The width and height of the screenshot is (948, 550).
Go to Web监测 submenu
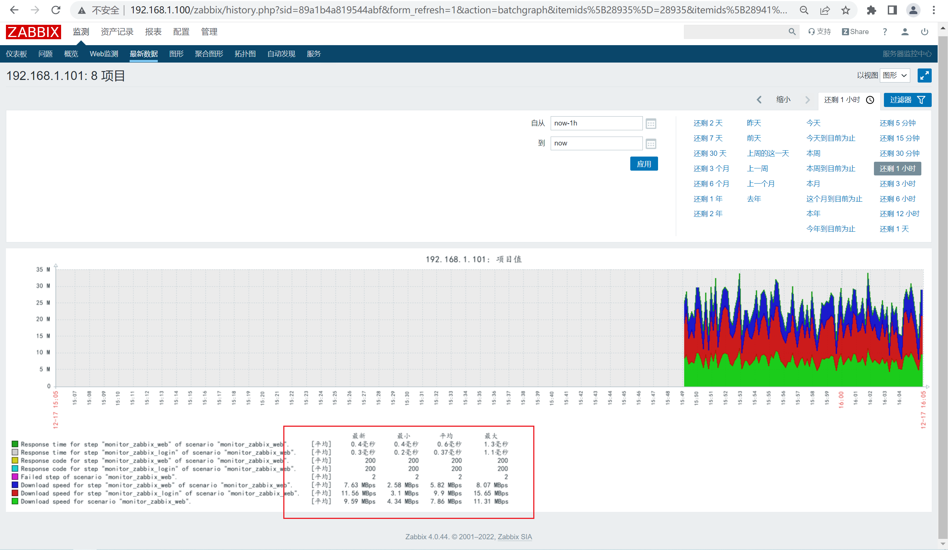[x=104, y=54]
